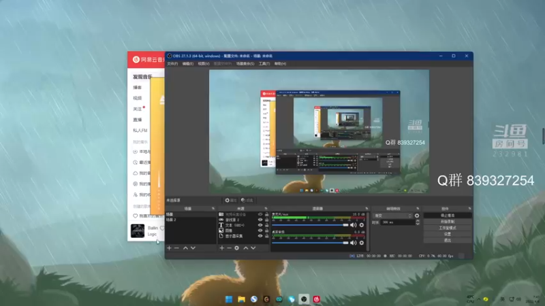Pop out the Audio Mixer dock panel
Viewport: 545px width, 306px height.
[x=367, y=209]
